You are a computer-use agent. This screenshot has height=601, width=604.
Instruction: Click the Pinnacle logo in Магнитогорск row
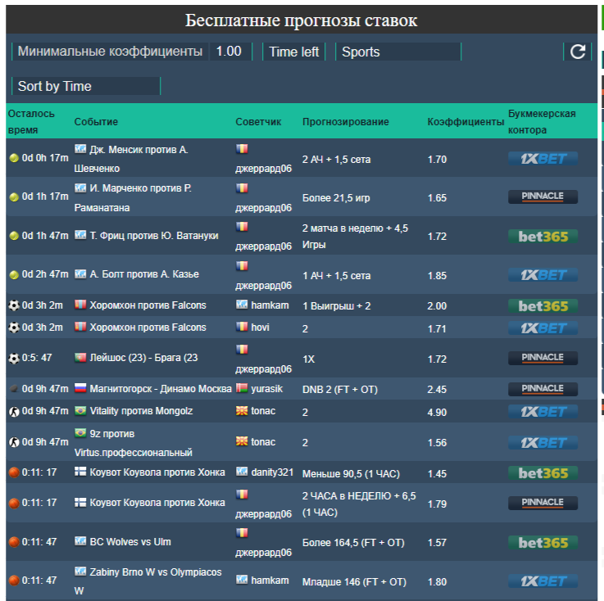[543, 389]
